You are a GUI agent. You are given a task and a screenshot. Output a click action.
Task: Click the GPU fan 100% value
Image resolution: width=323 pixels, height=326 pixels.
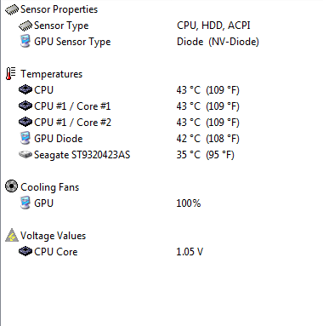point(189,203)
